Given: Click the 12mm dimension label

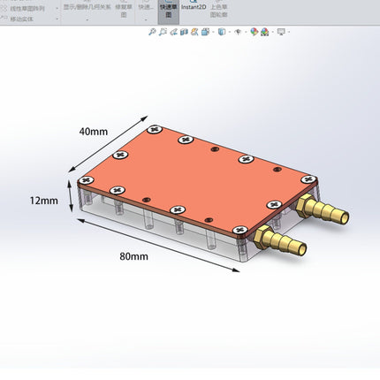Looking at the screenshot, I should (x=44, y=201).
